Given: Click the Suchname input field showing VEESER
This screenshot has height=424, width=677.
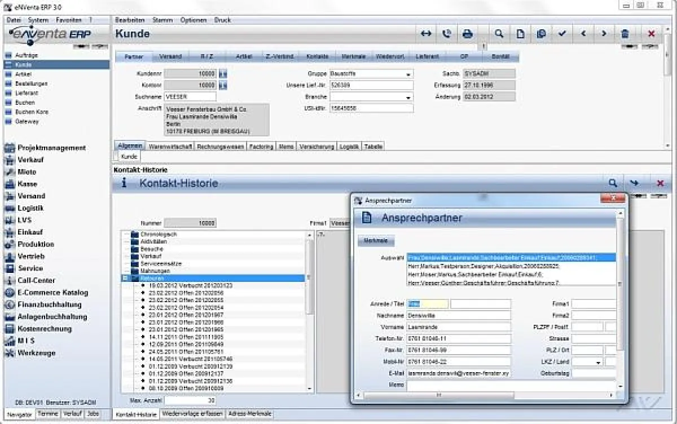Looking at the screenshot, I should (190, 96).
